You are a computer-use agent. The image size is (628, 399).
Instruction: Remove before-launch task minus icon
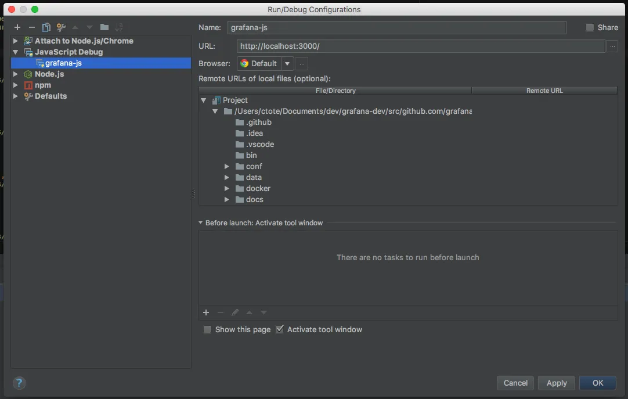(x=221, y=312)
